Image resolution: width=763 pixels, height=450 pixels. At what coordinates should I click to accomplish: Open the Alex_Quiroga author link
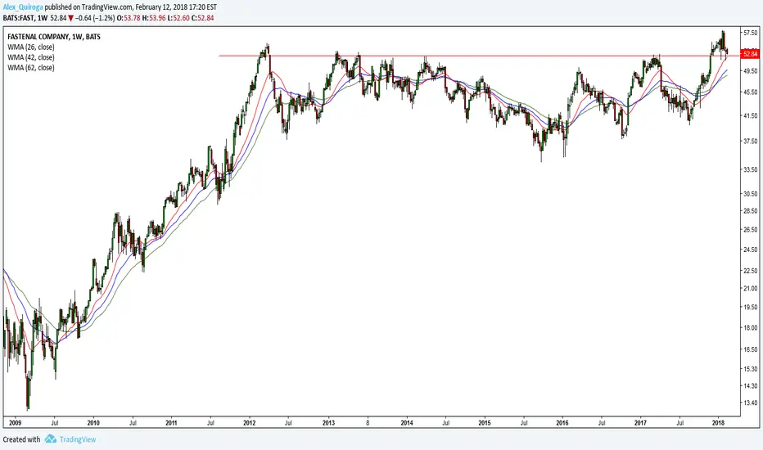23,7
